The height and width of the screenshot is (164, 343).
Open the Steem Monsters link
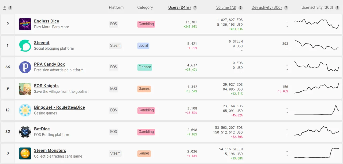click(50, 150)
